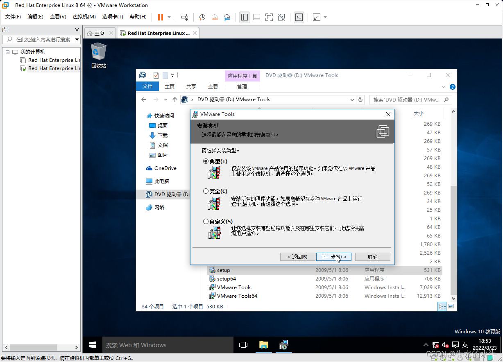503x362 pixels.
Task: Switch to large icons view layout icon
Action: [x=451, y=306]
